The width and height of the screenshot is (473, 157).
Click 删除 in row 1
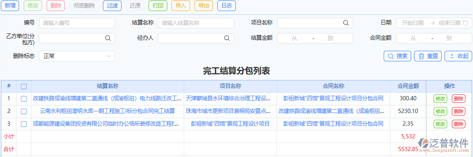click(459, 99)
